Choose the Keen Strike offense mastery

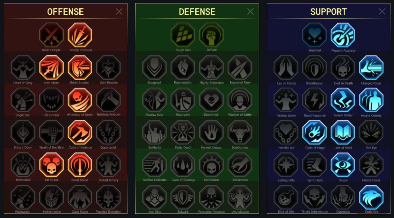[51, 67]
